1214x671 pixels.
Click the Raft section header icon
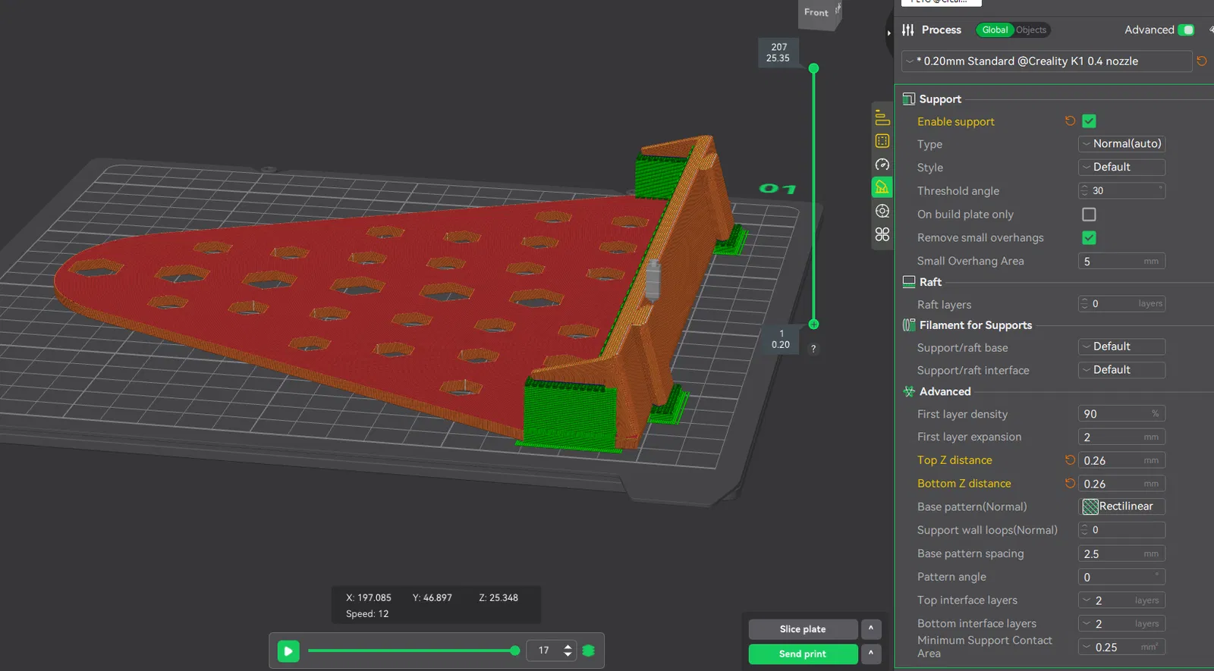coord(908,282)
